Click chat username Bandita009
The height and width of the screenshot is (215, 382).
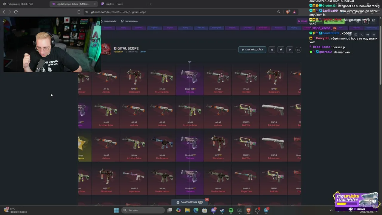(x=331, y=33)
